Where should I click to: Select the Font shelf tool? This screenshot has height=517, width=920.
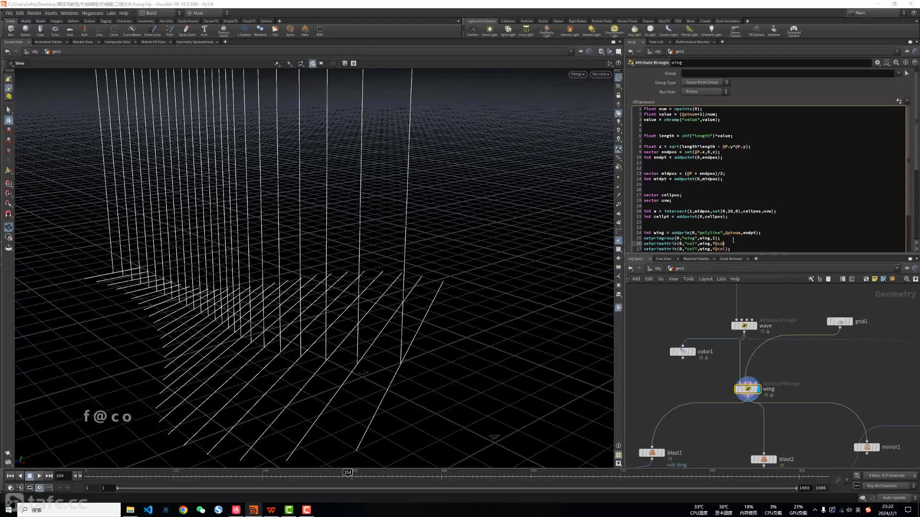[204, 30]
